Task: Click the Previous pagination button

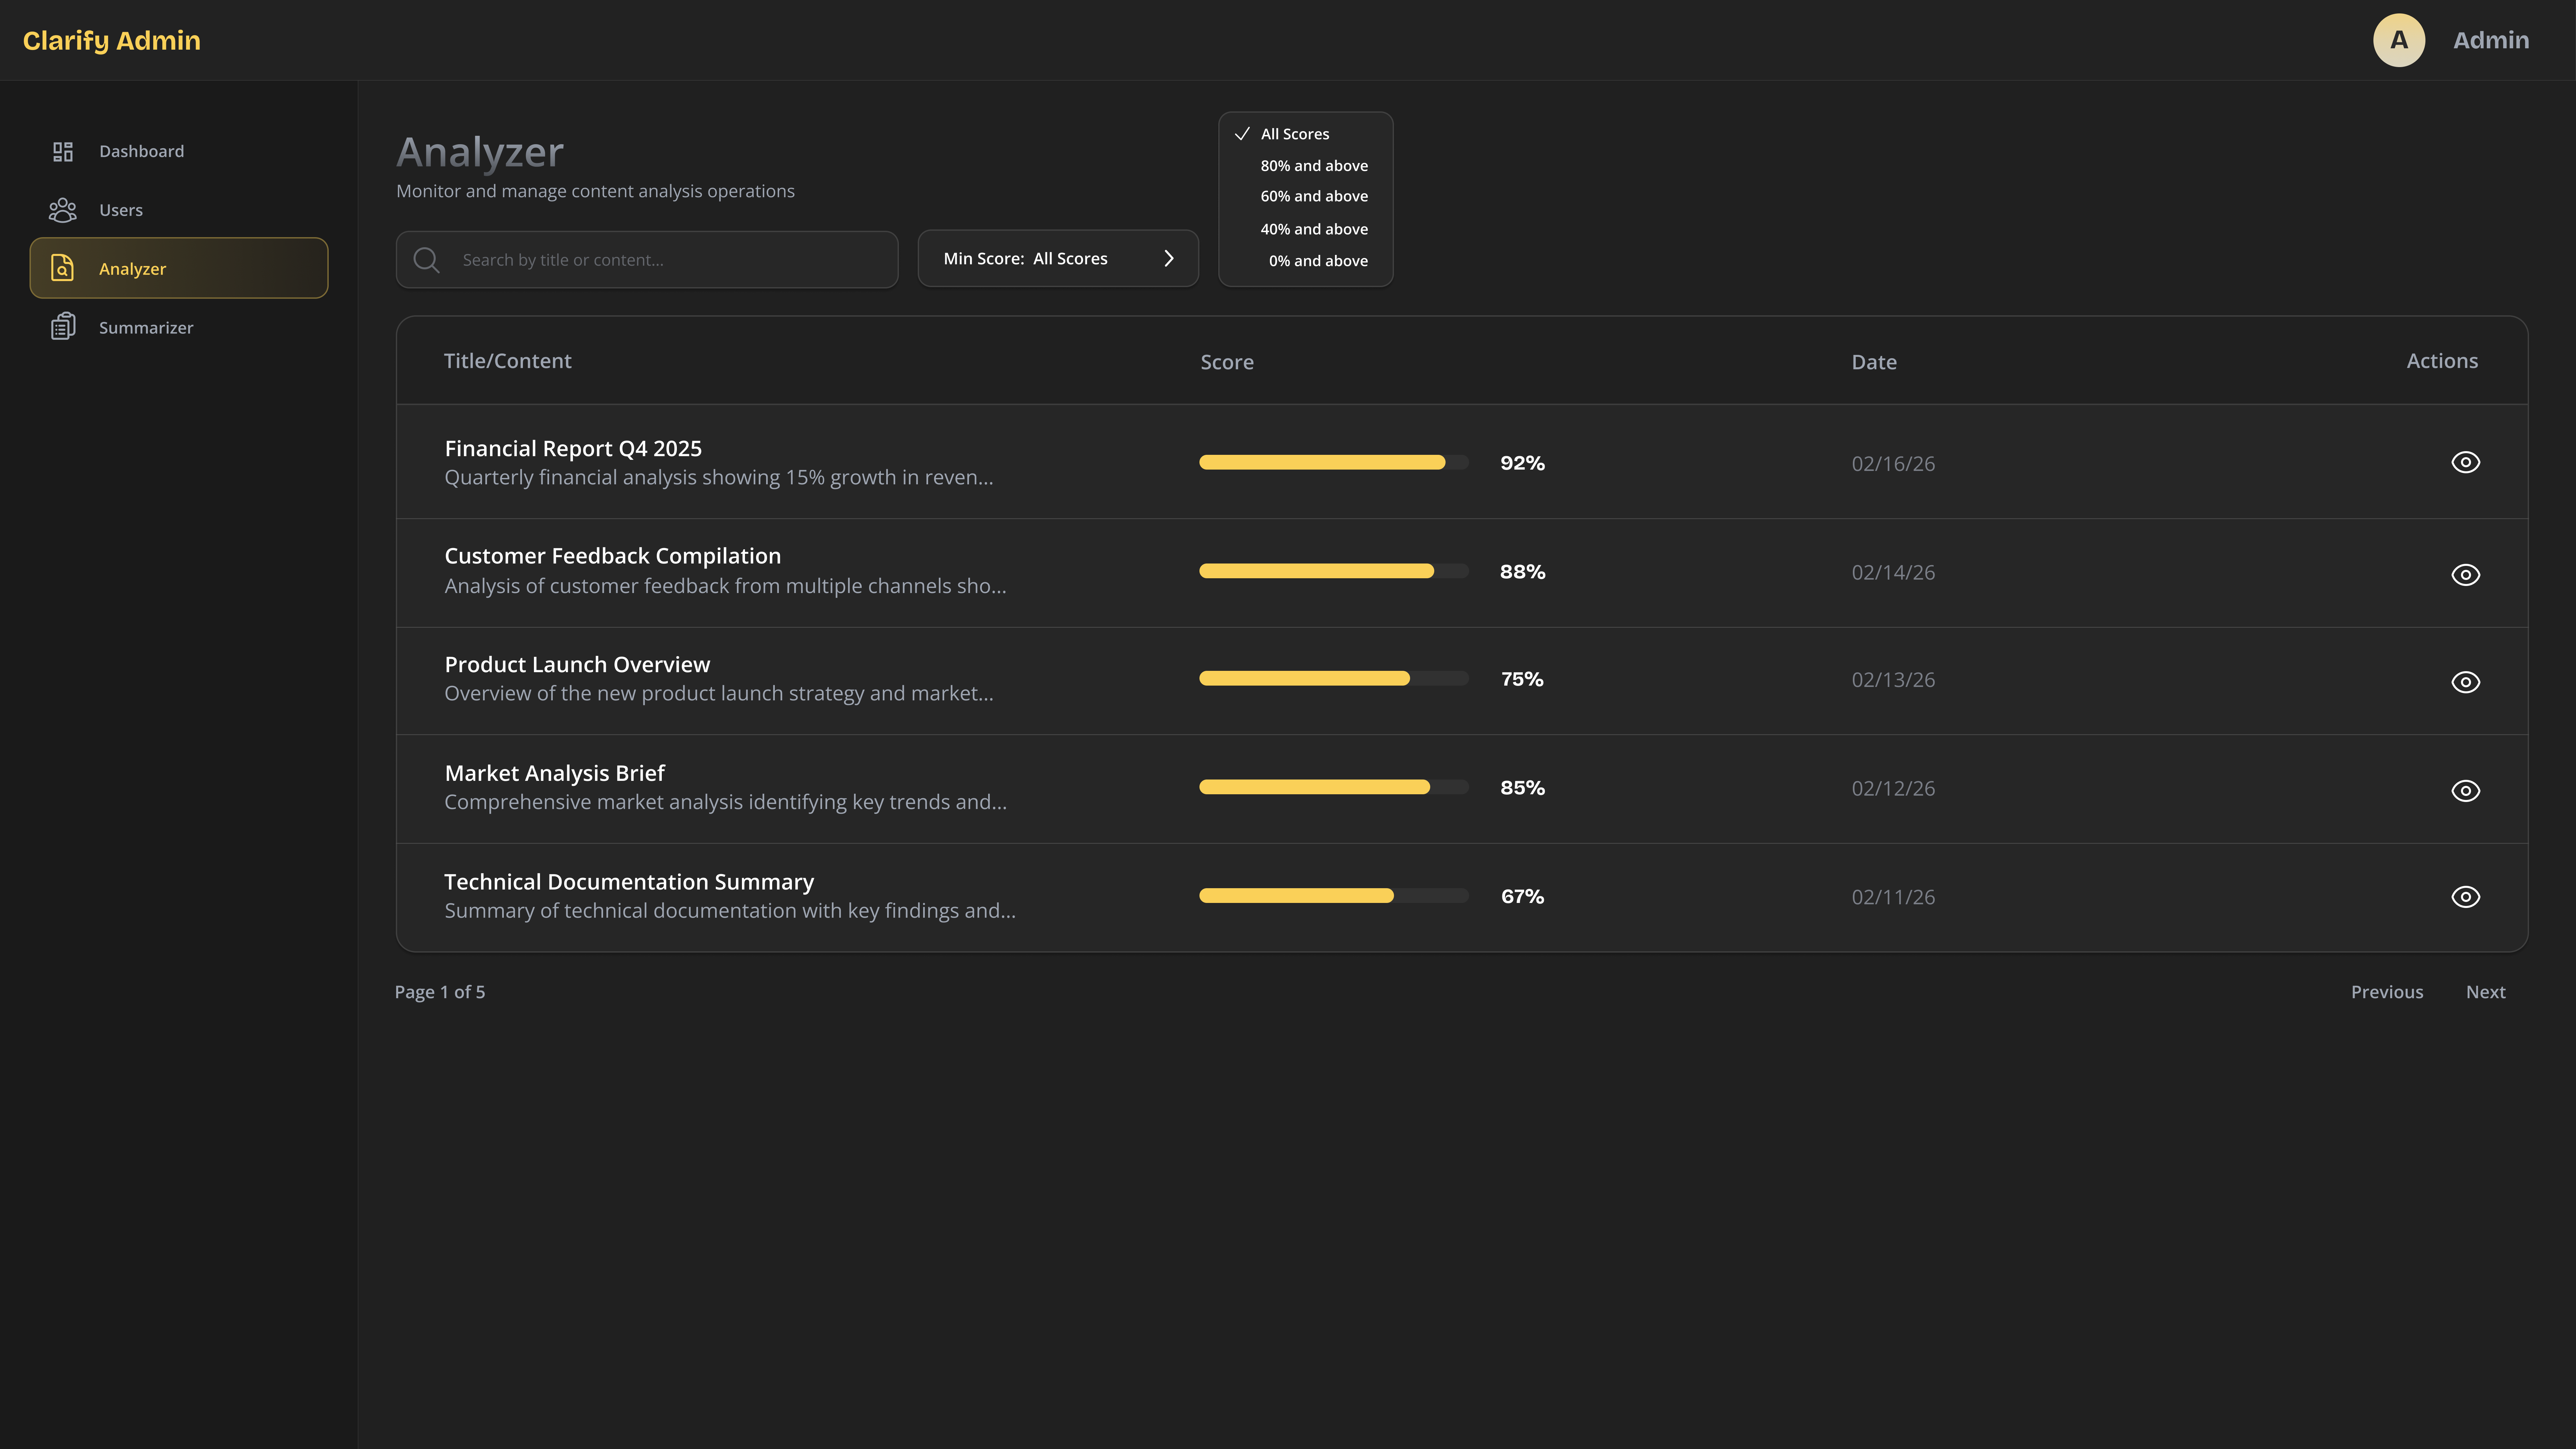Action: pyautogui.click(x=2387, y=992)
